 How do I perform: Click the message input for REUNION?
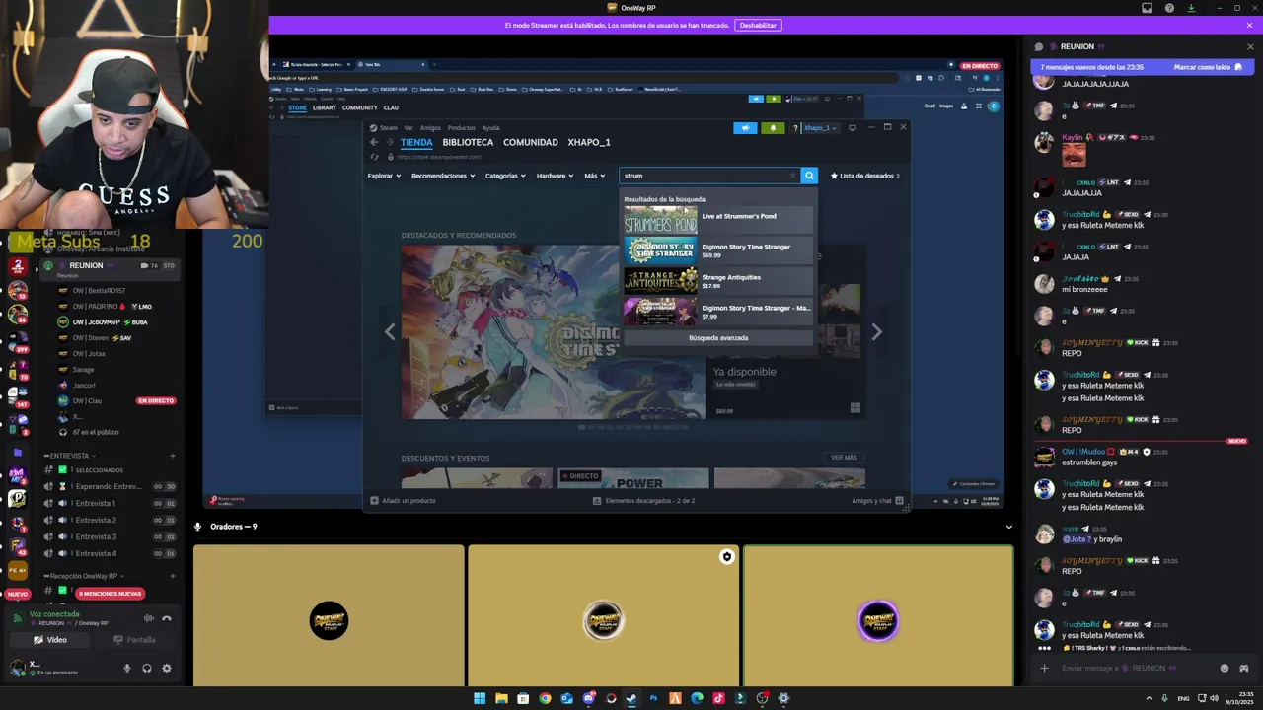click(1133, 668)
